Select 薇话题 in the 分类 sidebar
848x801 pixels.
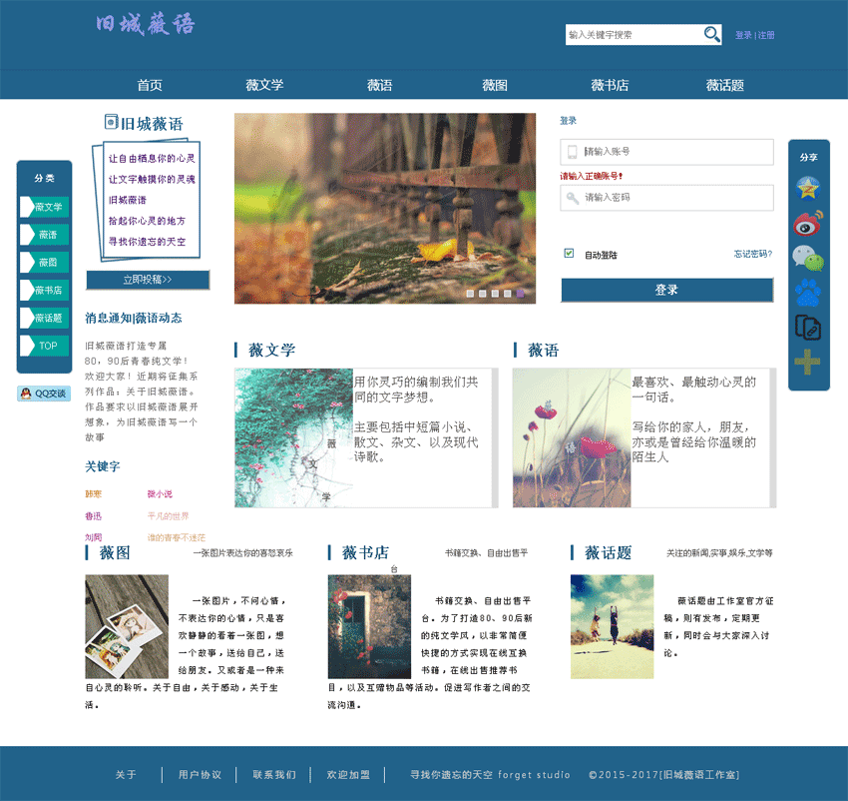click(44, 318)
